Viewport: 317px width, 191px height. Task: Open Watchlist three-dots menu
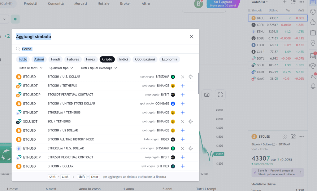click(302, 2)
